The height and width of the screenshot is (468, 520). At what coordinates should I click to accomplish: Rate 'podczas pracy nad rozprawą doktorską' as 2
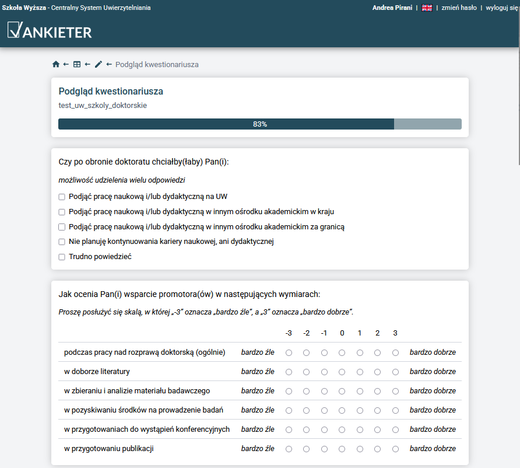click(378, 352)
